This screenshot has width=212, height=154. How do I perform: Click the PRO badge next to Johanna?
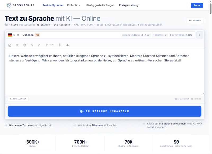click(37, 35)
